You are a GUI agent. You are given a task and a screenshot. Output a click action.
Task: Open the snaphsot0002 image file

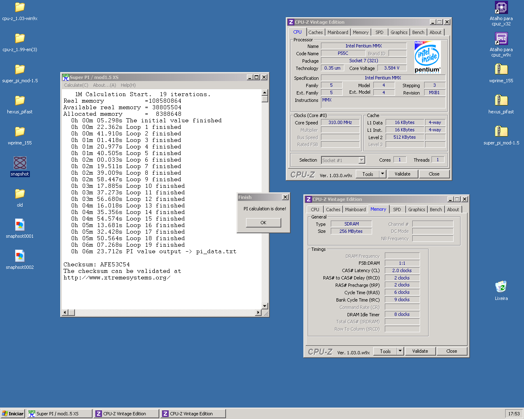(20, 257)
